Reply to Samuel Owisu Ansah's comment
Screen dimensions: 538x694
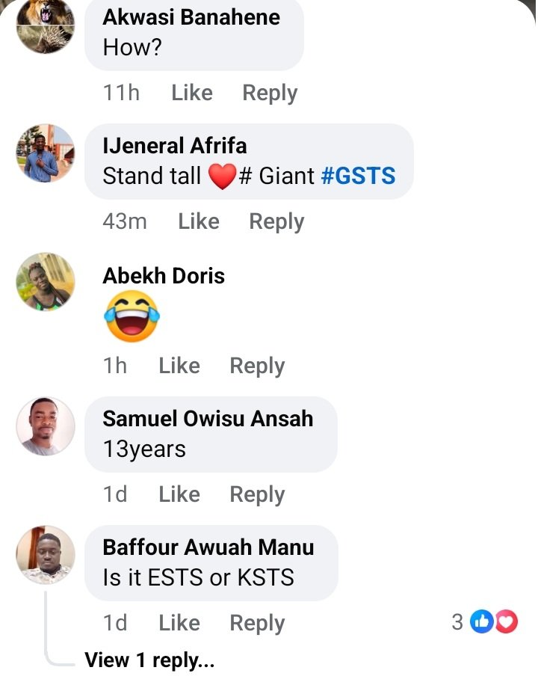257,495
